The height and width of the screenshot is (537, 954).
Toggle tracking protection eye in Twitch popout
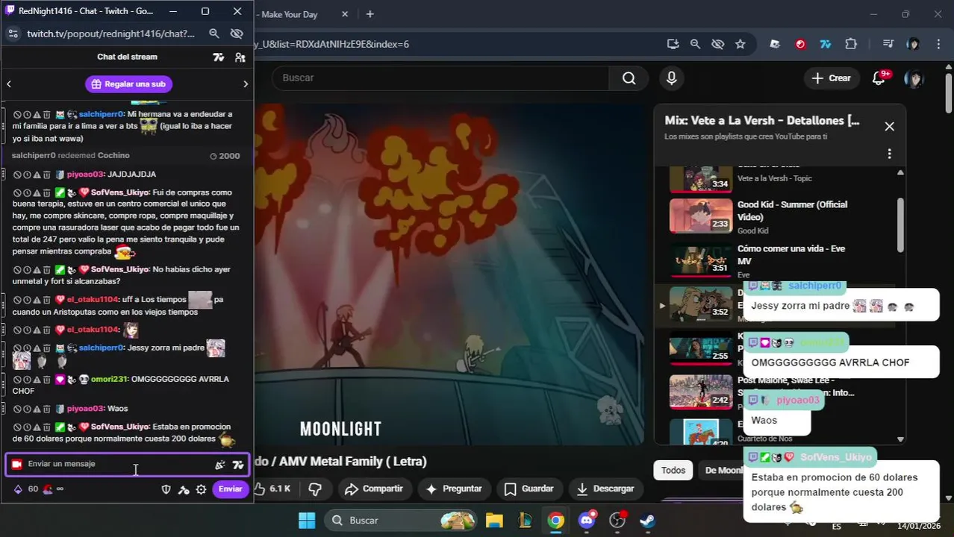pyautogui.click(x=237, y=34)
